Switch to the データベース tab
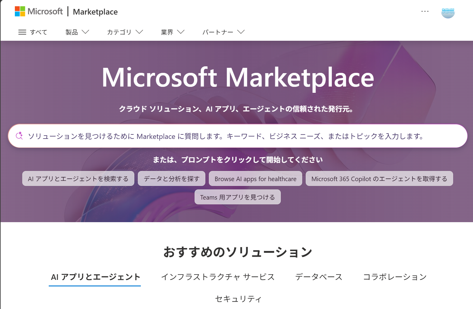 (x=319, y=277)
